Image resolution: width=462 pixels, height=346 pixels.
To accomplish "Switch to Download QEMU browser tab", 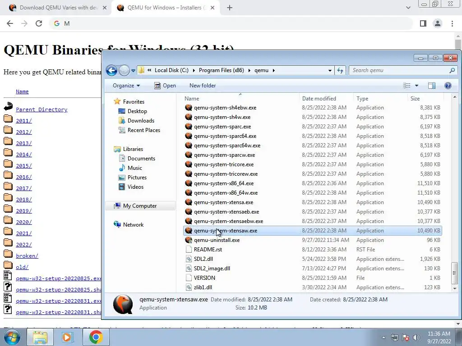I will point(58,8).
